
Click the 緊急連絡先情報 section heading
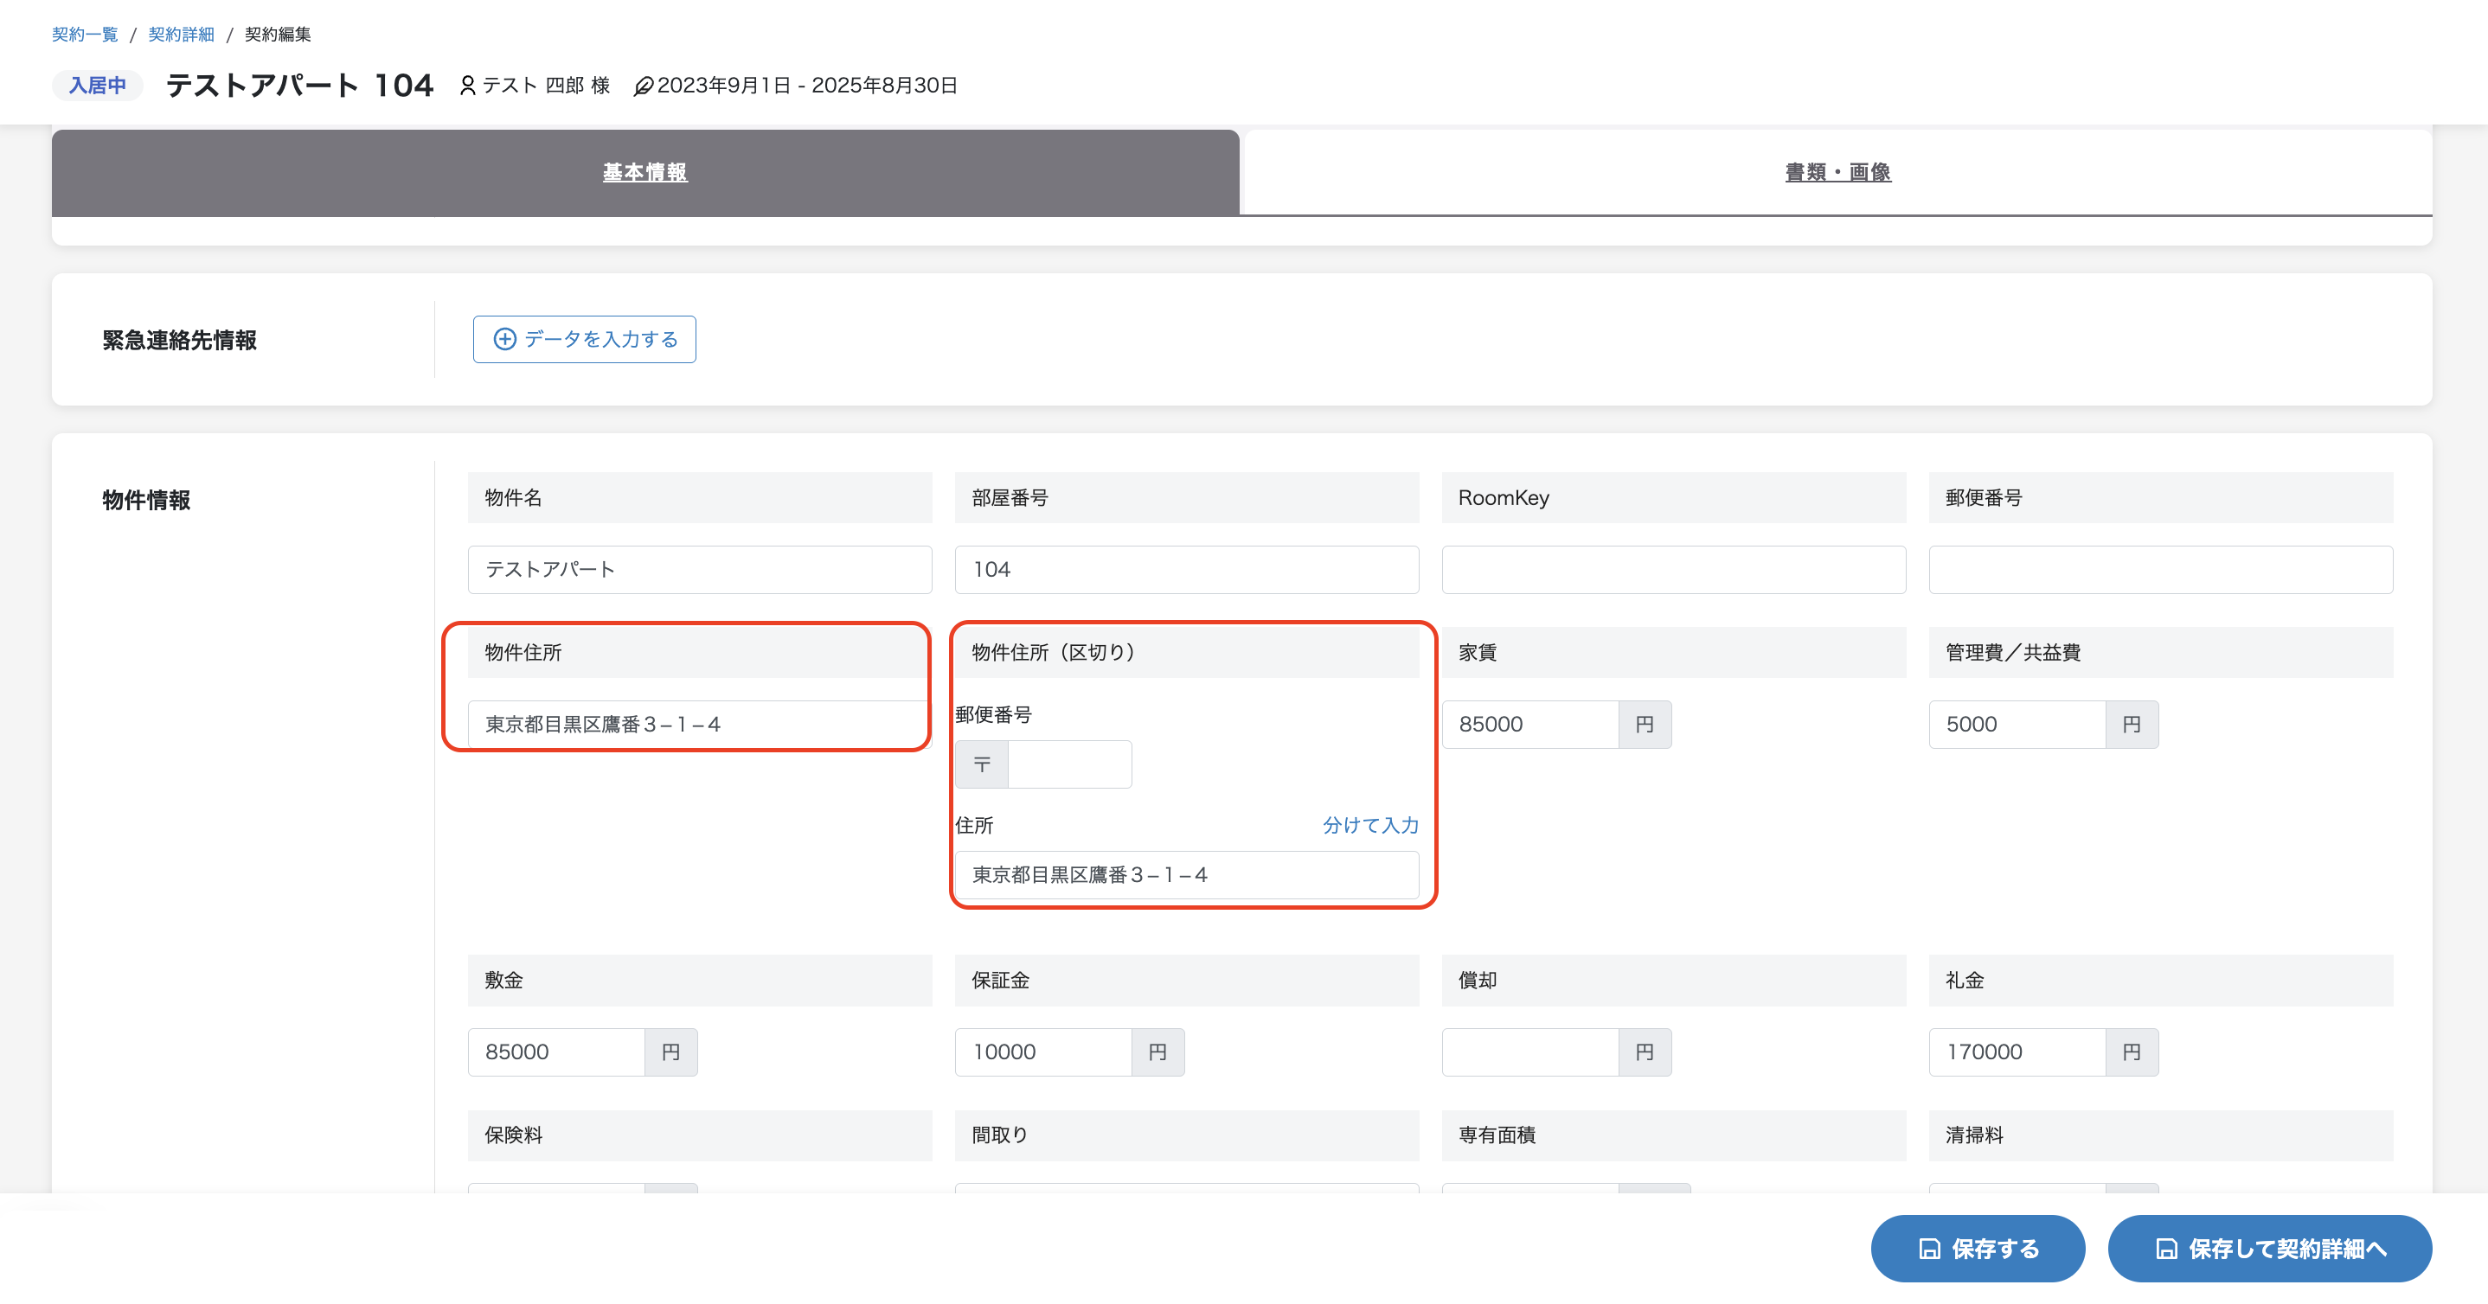[x=180, y=341]
